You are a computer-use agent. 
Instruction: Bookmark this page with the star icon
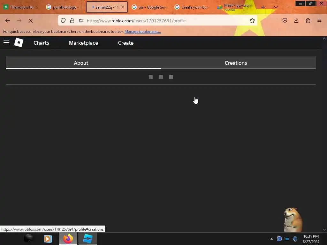pos(252,20)
